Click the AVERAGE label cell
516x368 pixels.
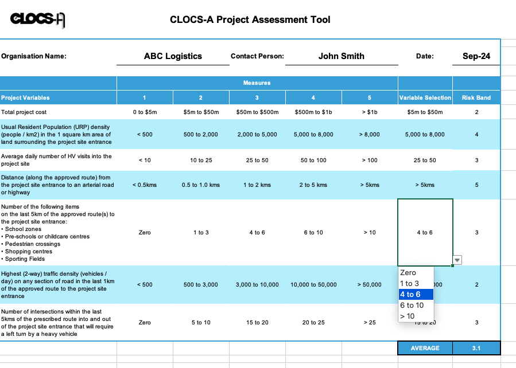[x=425, y=348]
